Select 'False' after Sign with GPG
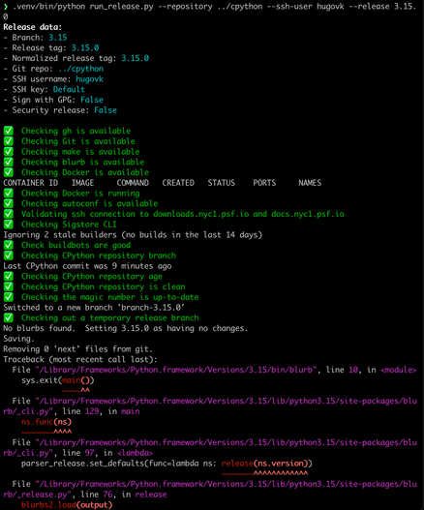This screenshot has width=424, height=510. (92, 100)
